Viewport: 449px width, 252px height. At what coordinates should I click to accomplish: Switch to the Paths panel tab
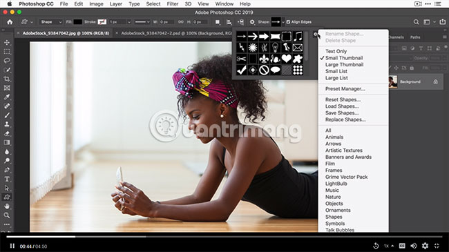(415, 37)
